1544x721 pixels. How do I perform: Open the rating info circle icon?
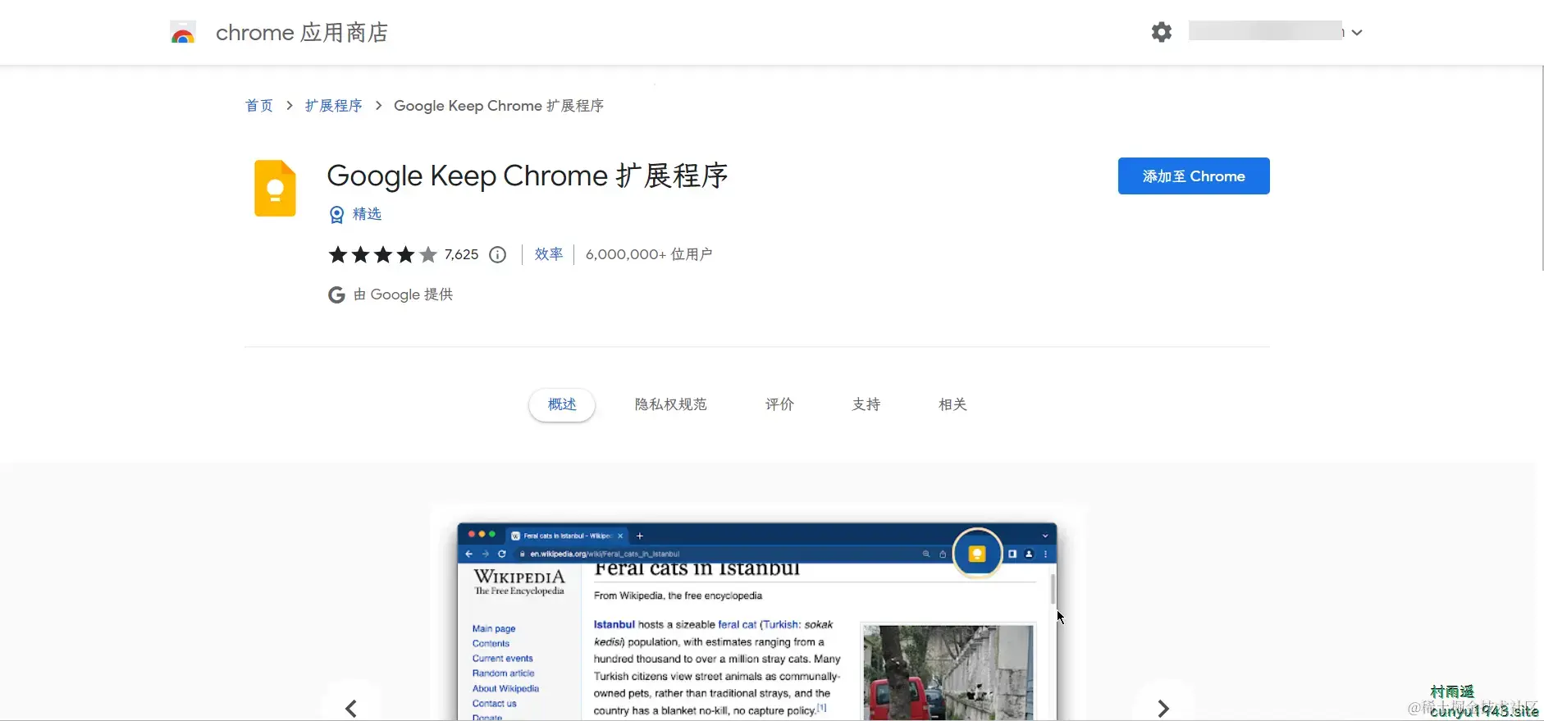coord(497,255)
